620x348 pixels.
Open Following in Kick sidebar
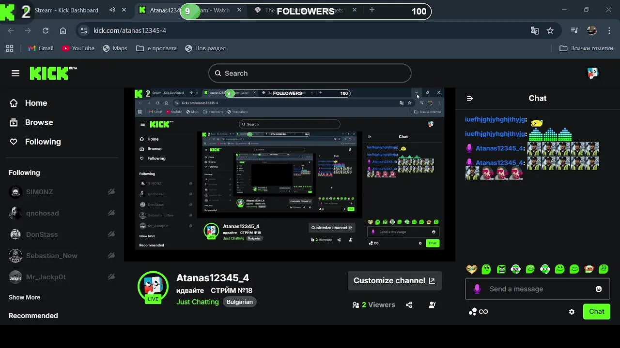(36, 142)
